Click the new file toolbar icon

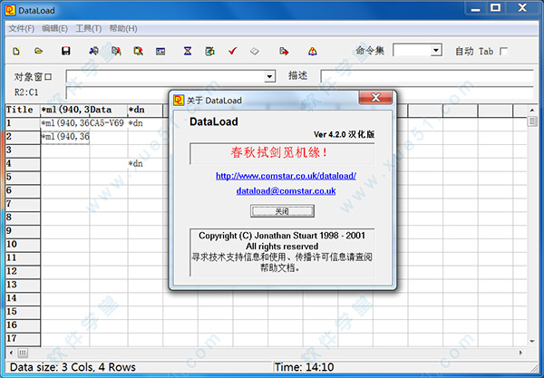(16, 52)
